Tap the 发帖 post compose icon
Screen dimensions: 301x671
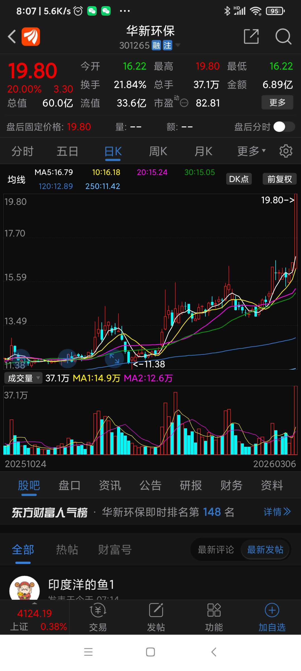coord(156,610)
